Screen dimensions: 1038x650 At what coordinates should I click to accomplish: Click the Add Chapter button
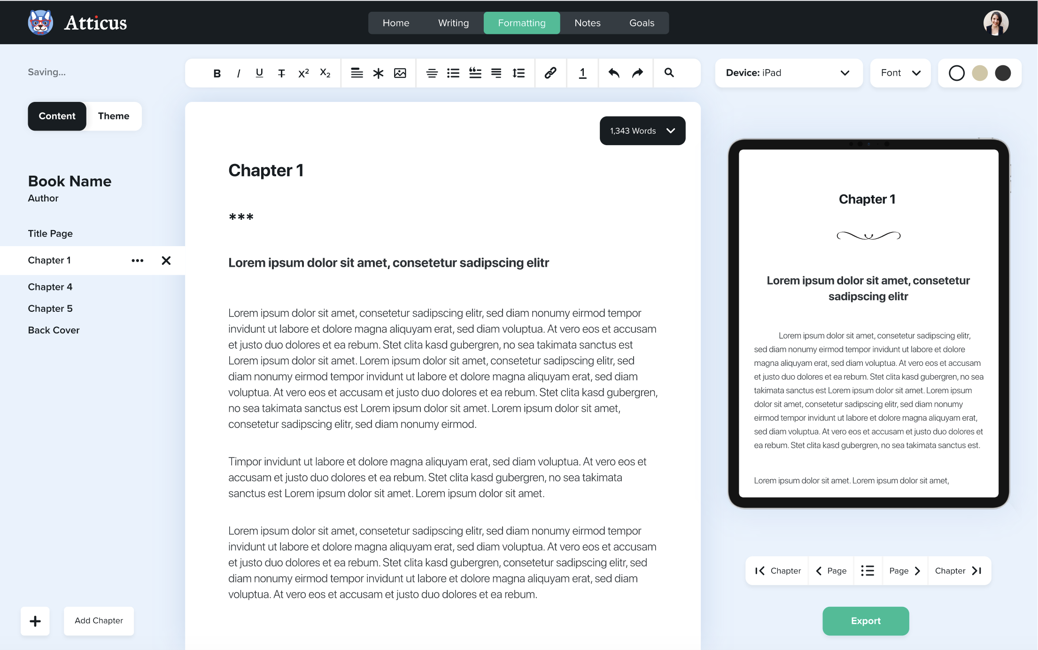tap(98, 620)
